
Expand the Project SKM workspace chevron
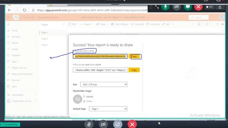pos(36,101)
